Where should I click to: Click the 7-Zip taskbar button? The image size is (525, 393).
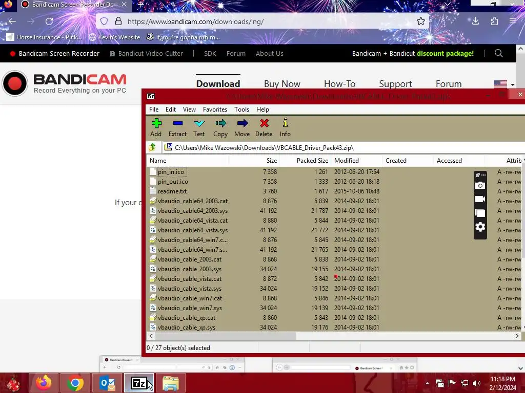pos(139,383)
